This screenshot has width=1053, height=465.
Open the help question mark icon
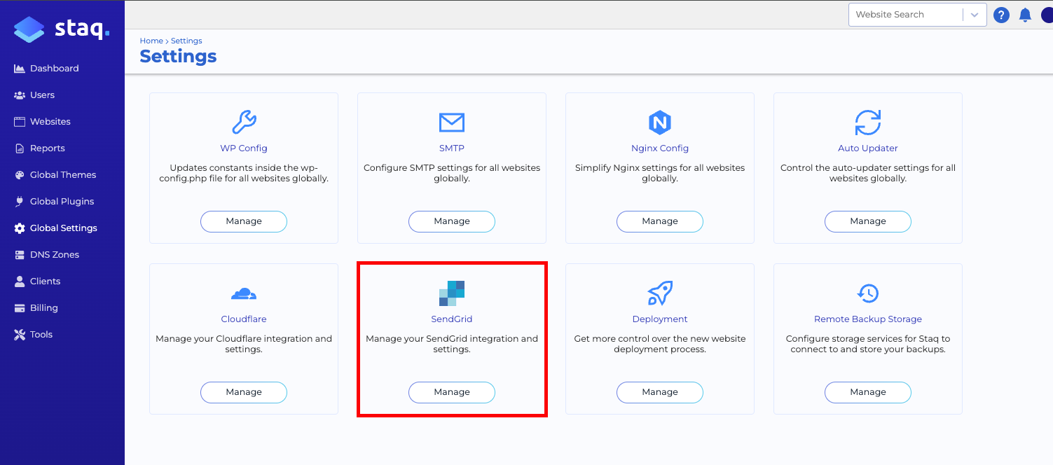(1001, 15)
